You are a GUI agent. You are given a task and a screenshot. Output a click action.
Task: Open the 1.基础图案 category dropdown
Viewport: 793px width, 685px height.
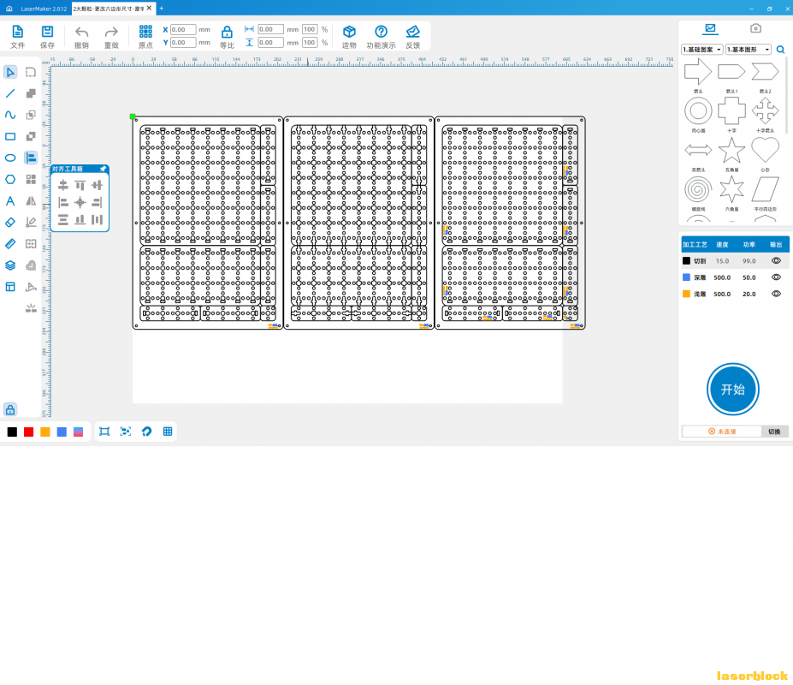[x=702, y=50]
